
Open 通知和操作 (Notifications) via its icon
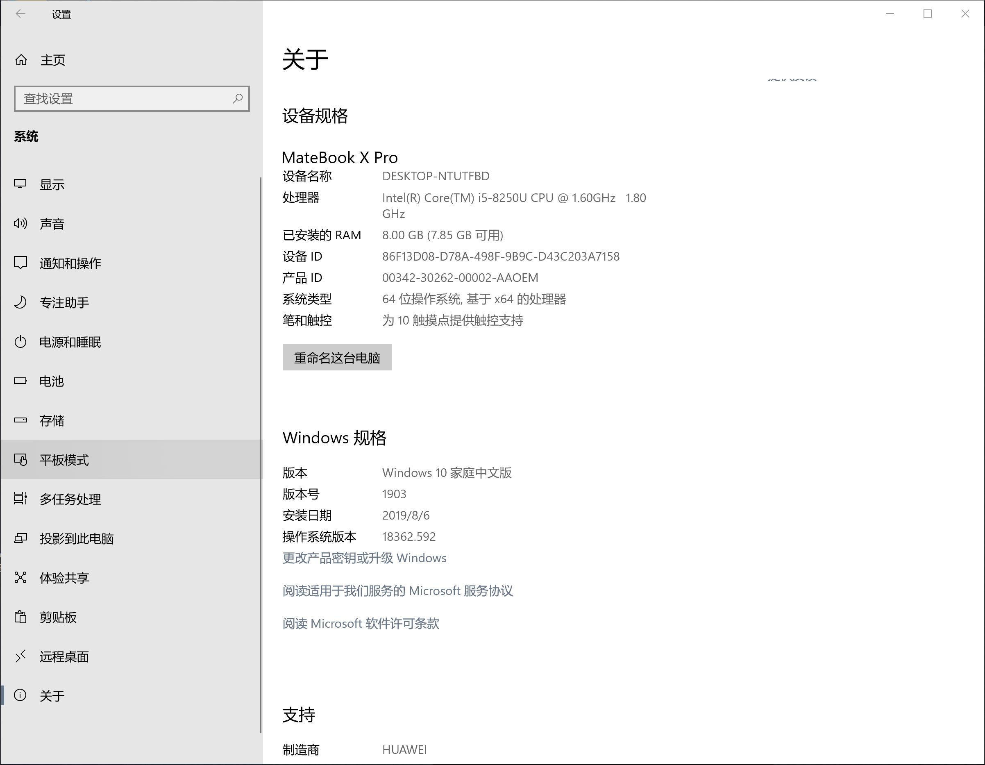pos(20,263)
